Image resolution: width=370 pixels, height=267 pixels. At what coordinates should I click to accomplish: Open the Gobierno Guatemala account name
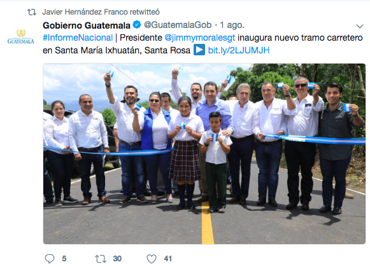87,25
